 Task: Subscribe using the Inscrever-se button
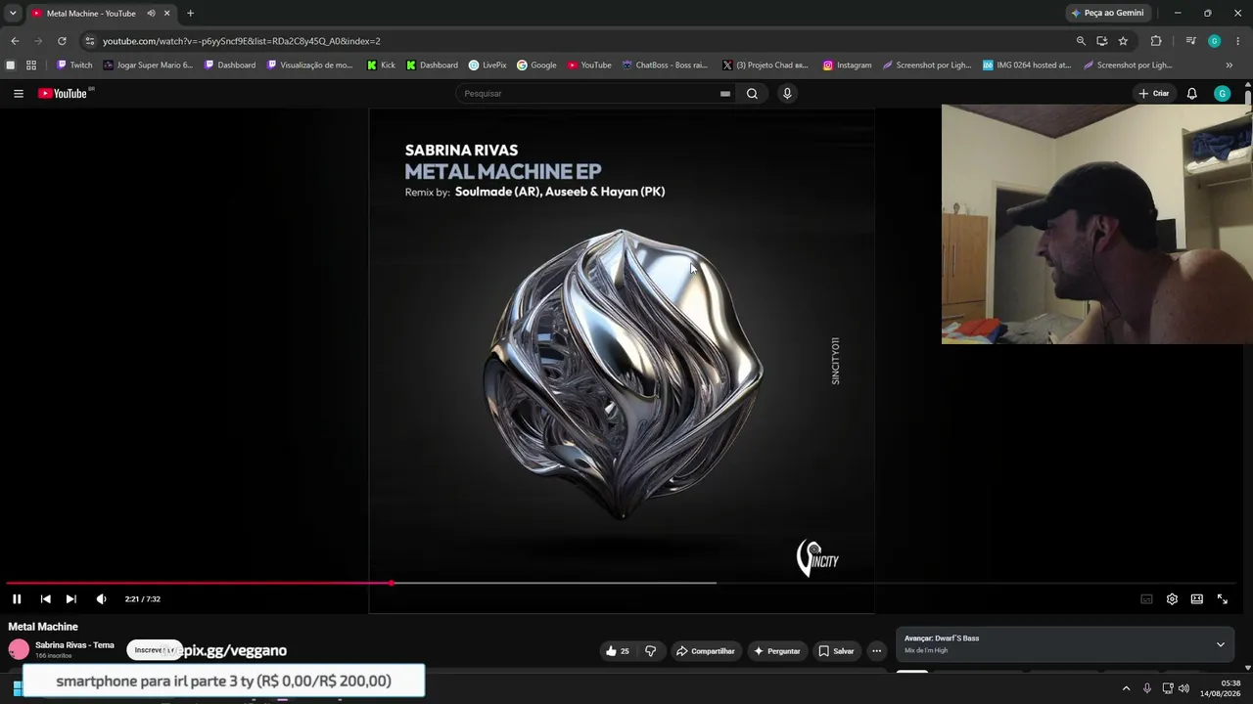[155, 650]
